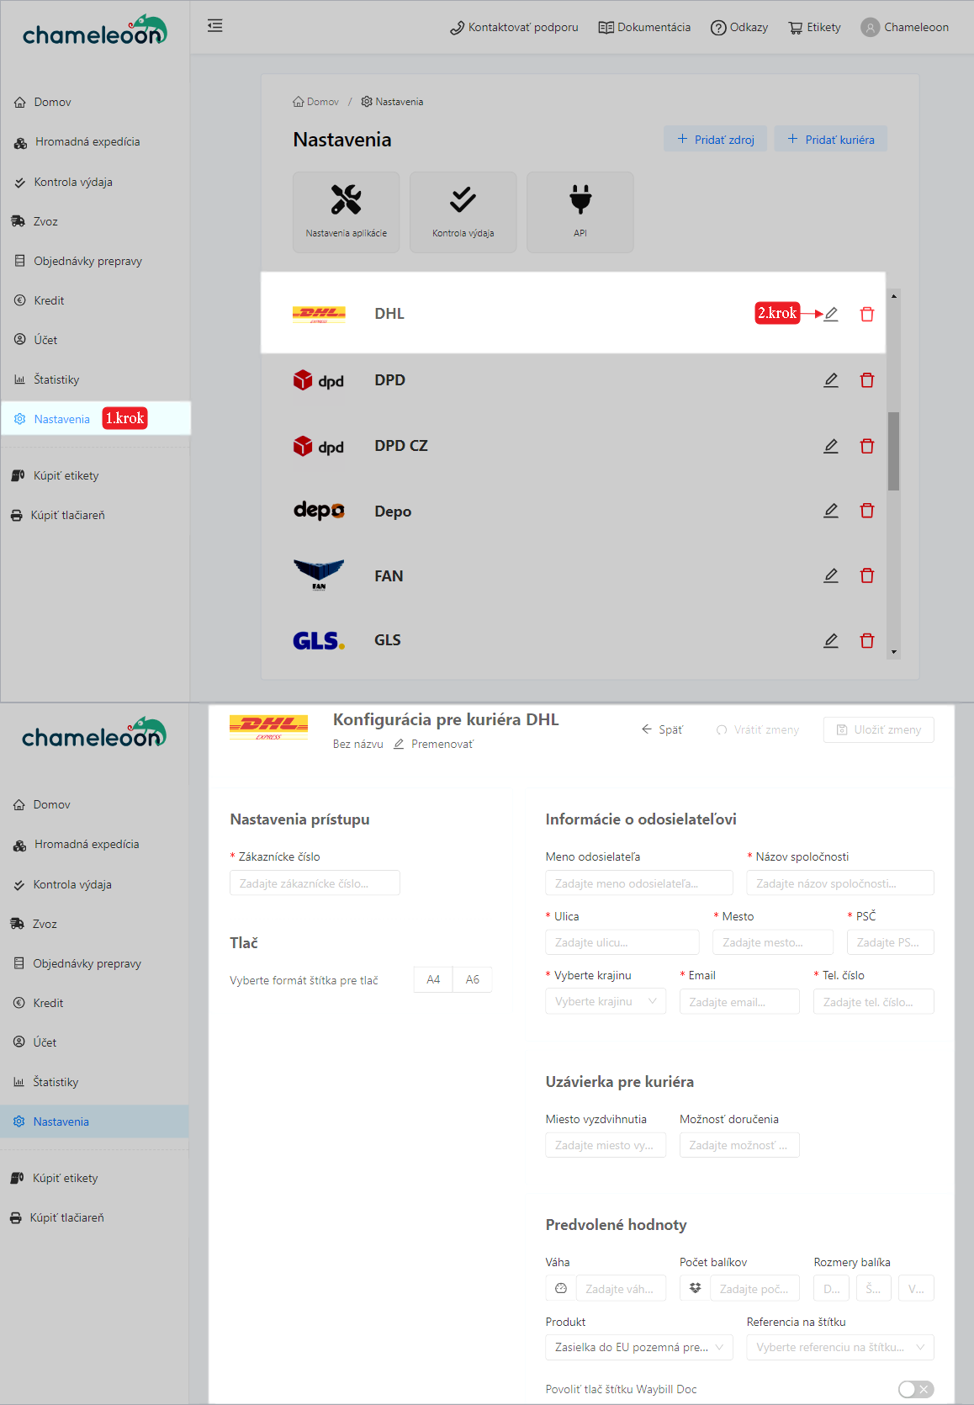Open the Vyberte krajinu dropdown
Image resolution: width=974 pixels, height=1405 pixels.
coord(605,1000)
